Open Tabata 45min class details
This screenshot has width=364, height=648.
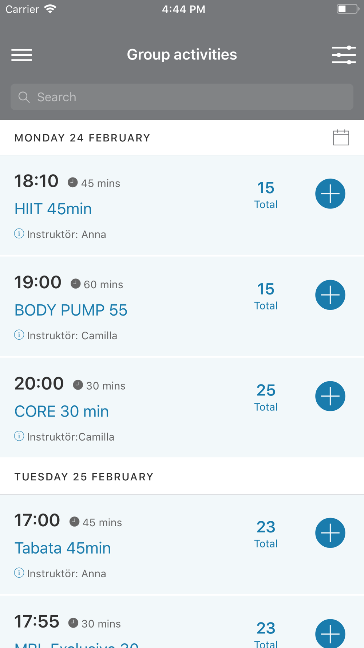tap(63, 548)
